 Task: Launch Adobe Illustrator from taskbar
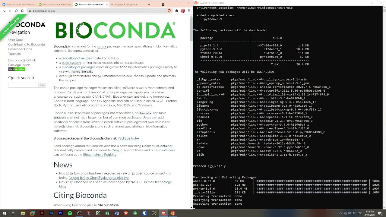coord(42,213)
